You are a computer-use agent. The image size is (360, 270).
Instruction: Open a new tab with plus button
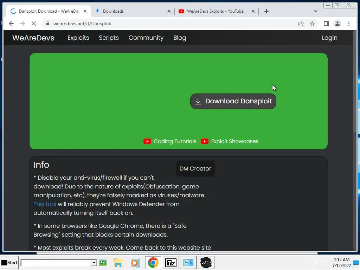point(266,11)
